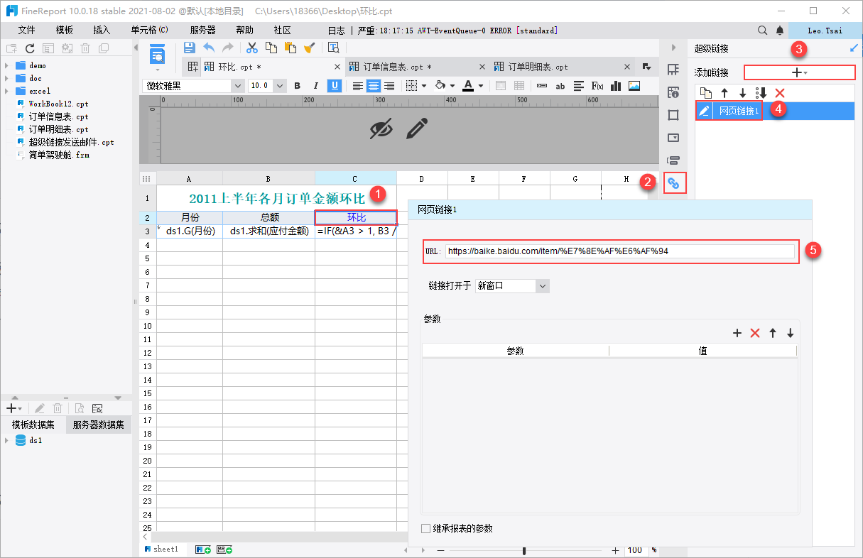This screenshot has width=863, height=558.
Task: Switch to the 订单明细表.cpt tab
Action: point(538,67)
